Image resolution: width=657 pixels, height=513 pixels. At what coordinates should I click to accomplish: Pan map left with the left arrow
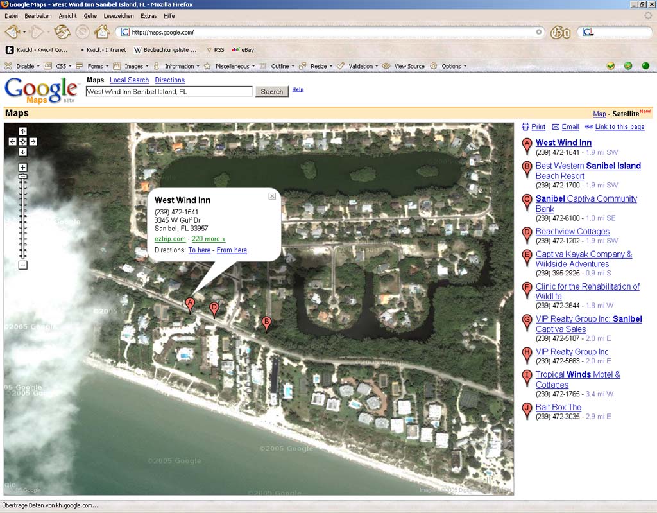click(x=13, y=142)
